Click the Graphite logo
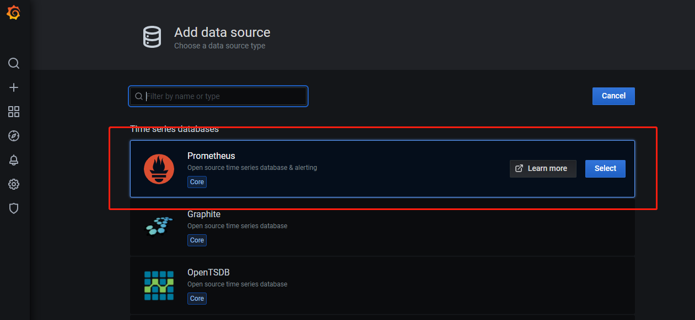Image resolution: width=695 pixels, height=320 pixels. point(159,226)
